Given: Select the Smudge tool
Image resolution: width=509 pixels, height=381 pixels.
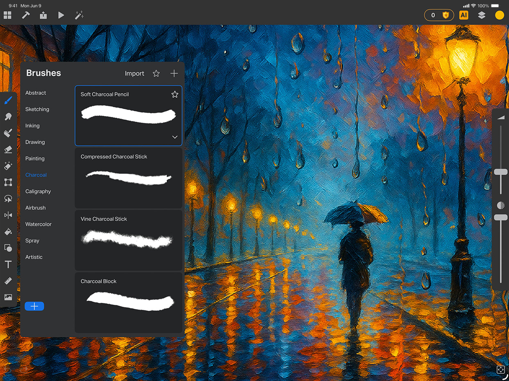Looking at the screenshot, I should (8, 117).
